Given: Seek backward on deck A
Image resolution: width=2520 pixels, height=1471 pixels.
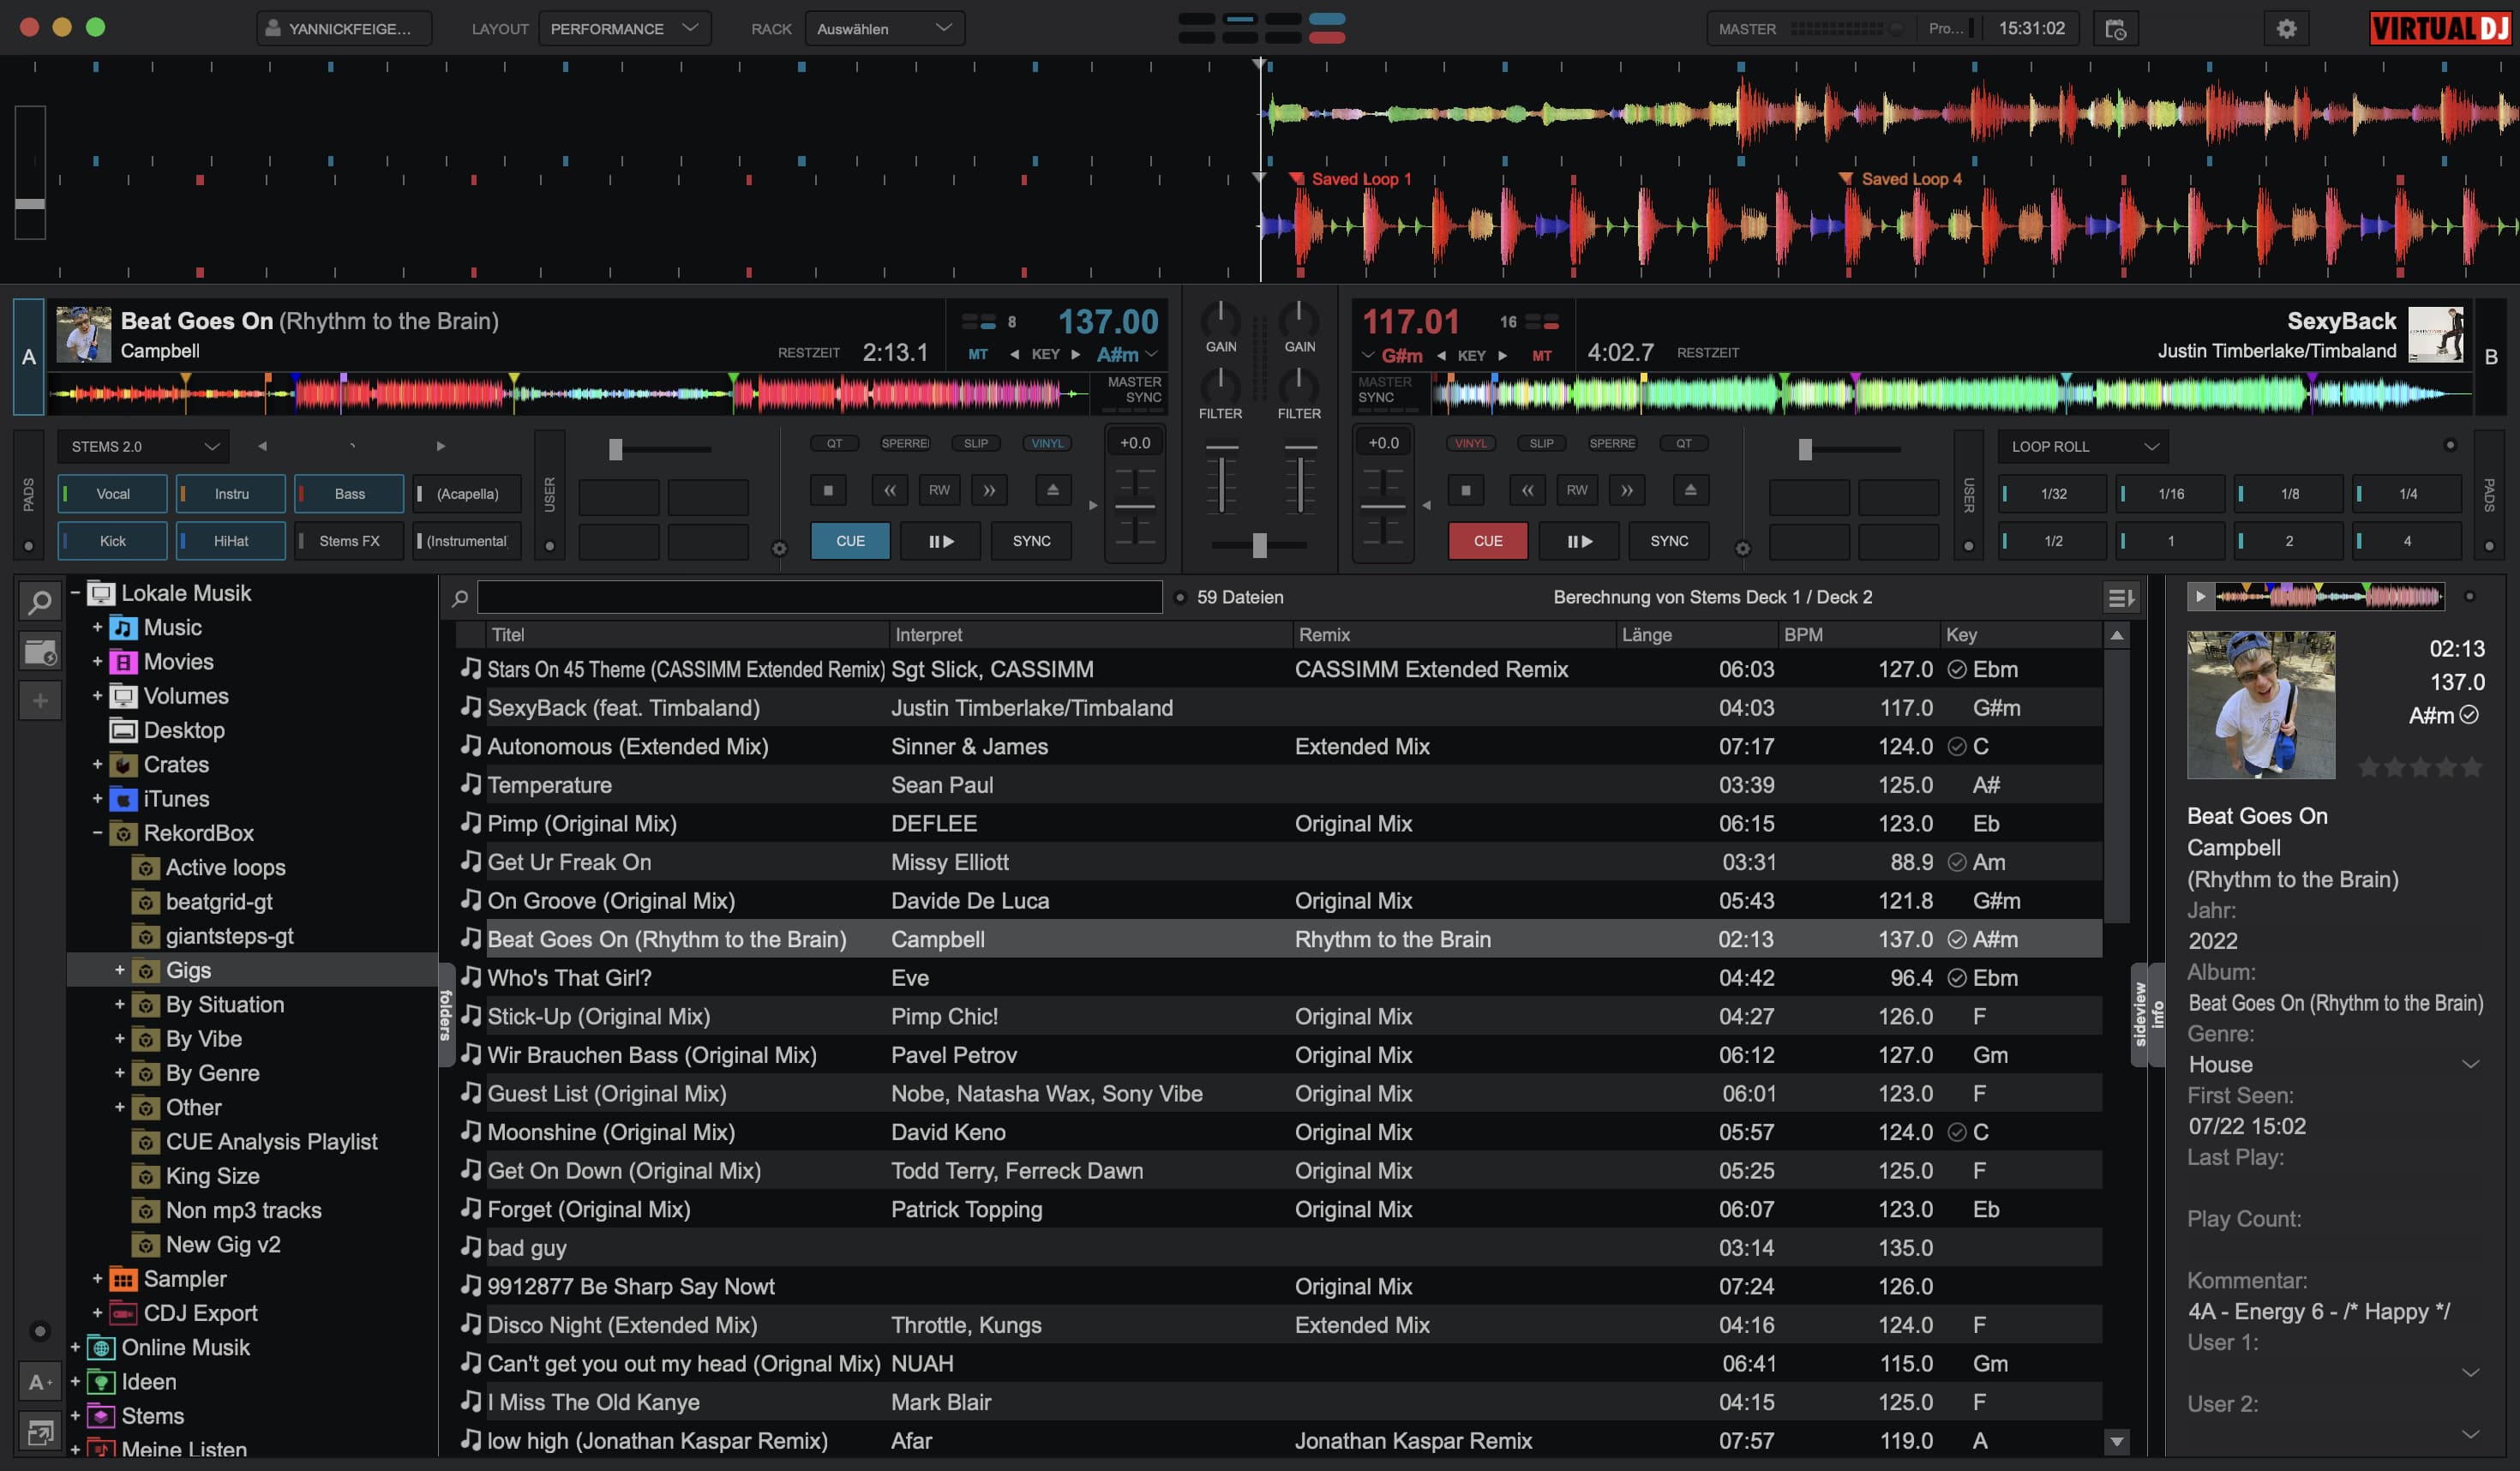Looking at the screenshot, I should coord(889,490).
